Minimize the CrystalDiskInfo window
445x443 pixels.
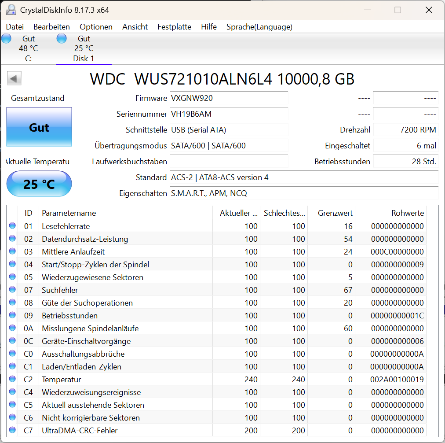(368, 10)
